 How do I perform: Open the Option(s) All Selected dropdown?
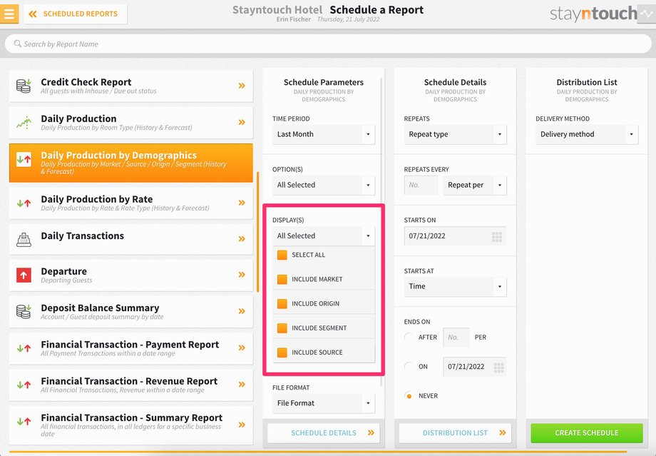pyautogui.click(x=324, y=185)
